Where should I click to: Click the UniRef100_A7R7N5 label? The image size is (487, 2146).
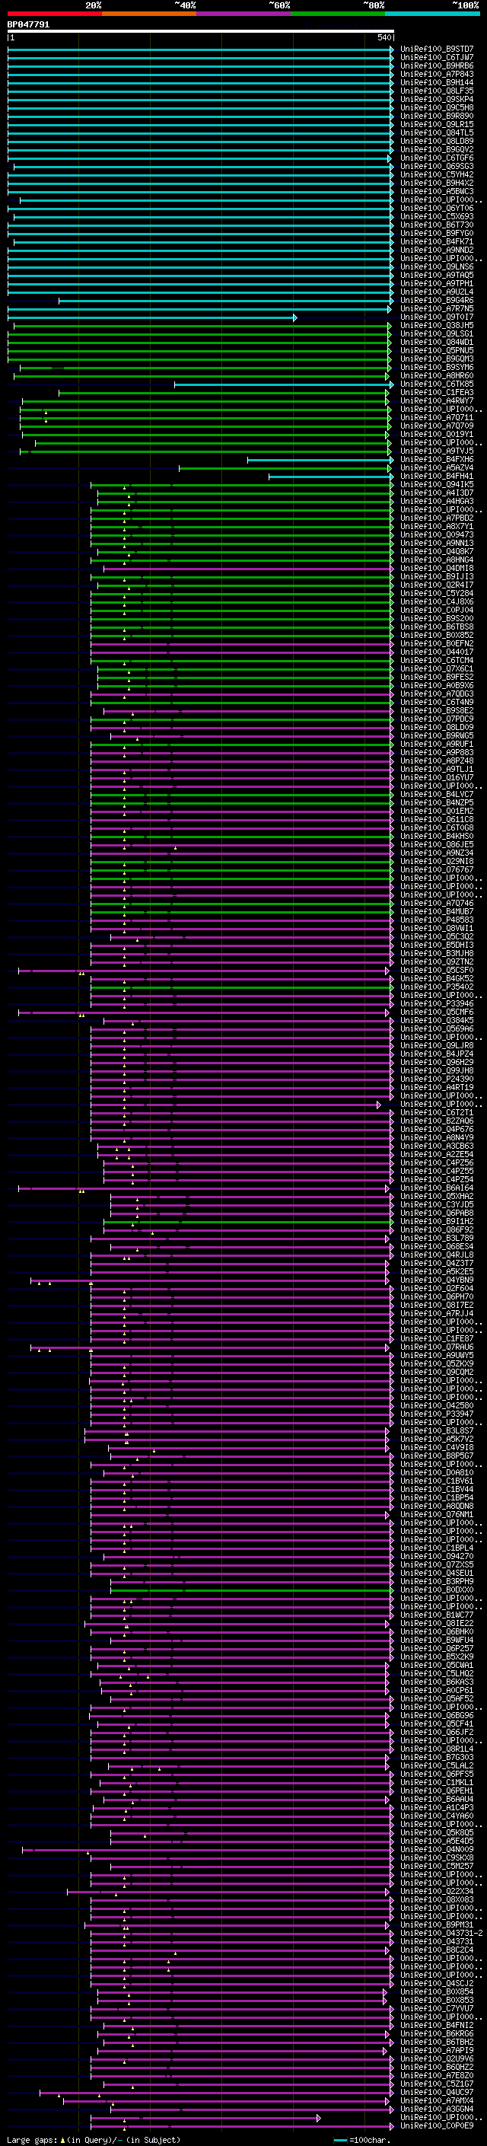pyautogui.click(x=436, y=309)
